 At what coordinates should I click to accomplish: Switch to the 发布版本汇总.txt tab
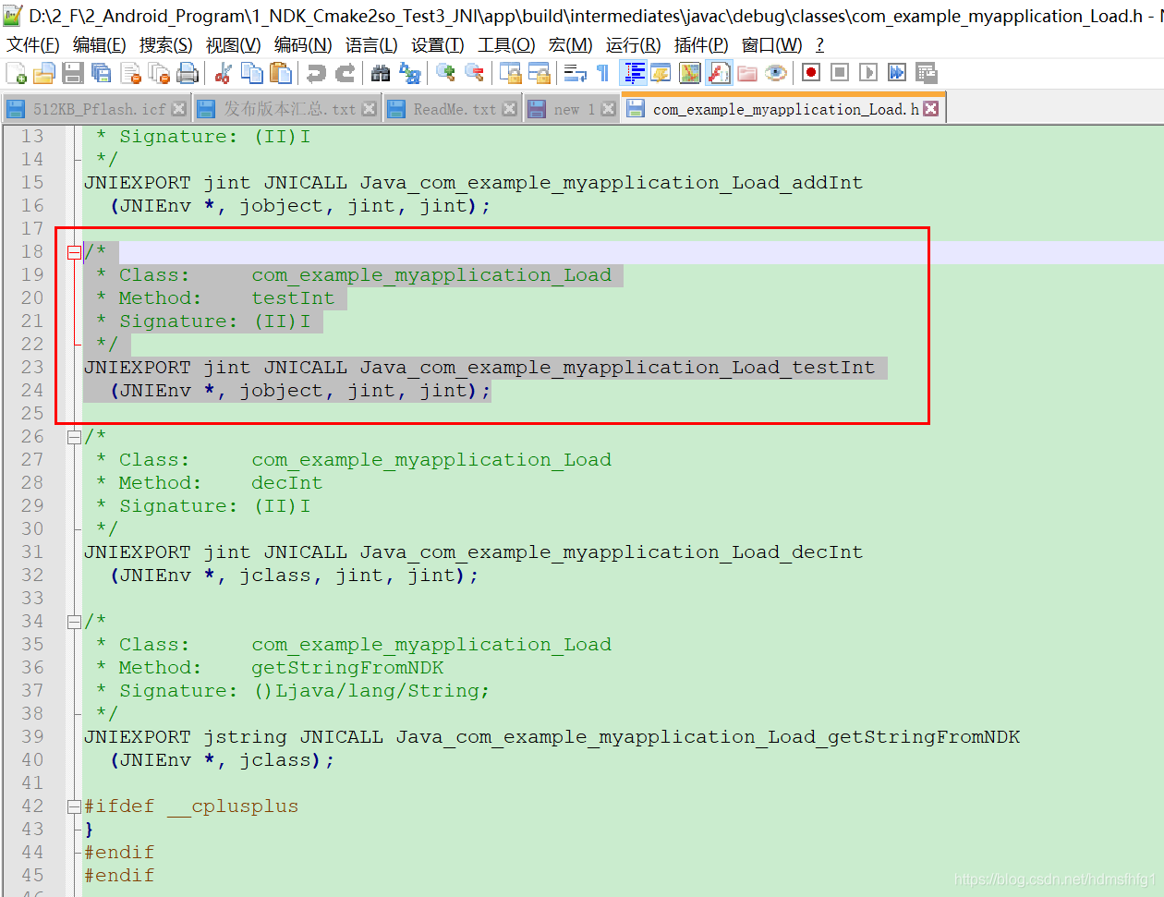coord(288,109)
